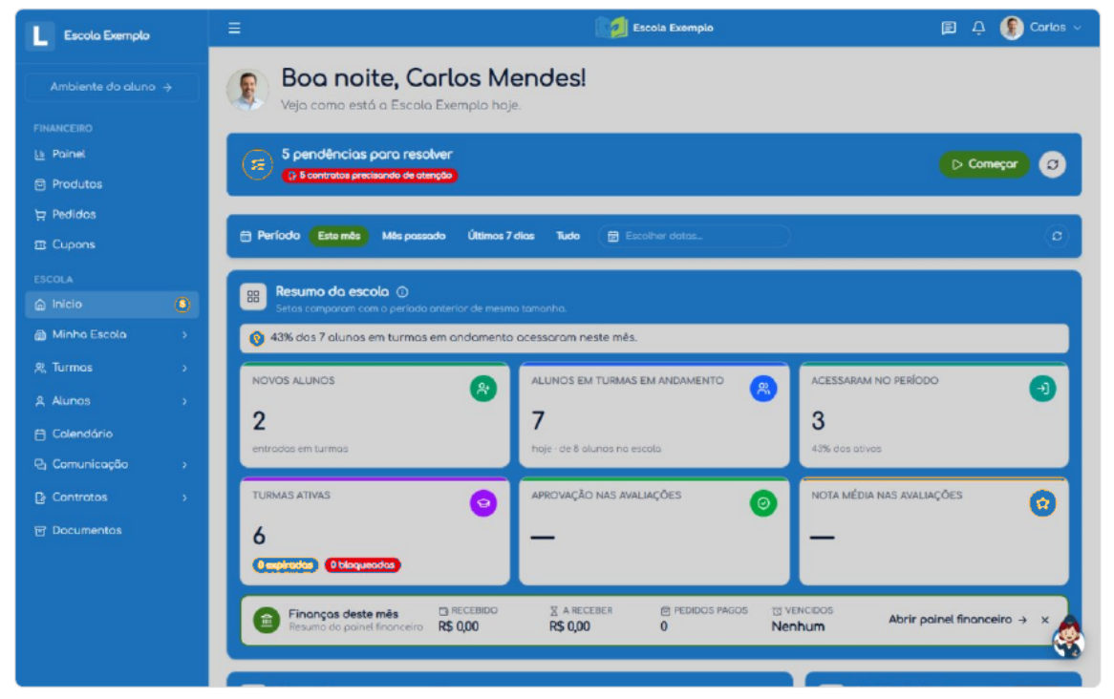1114x699 pixels.
Task: Open Produtos menu item
Action: (x=112, y=184)
